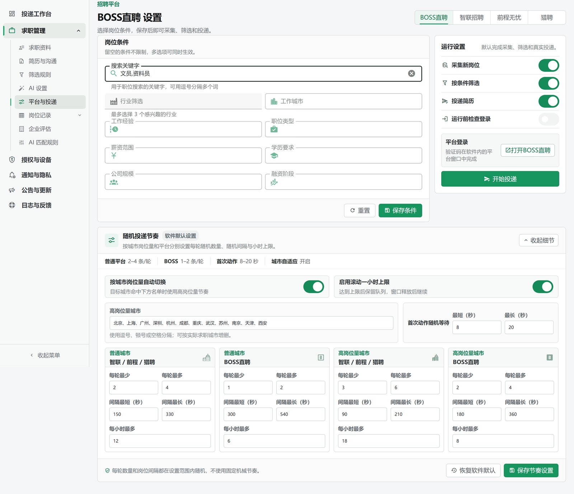574x494 pixels.
Task: Switch to the 智联招聘 tab
Action: tap(471, 18)
